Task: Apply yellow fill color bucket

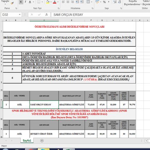Action: click(x=48, y=2)
